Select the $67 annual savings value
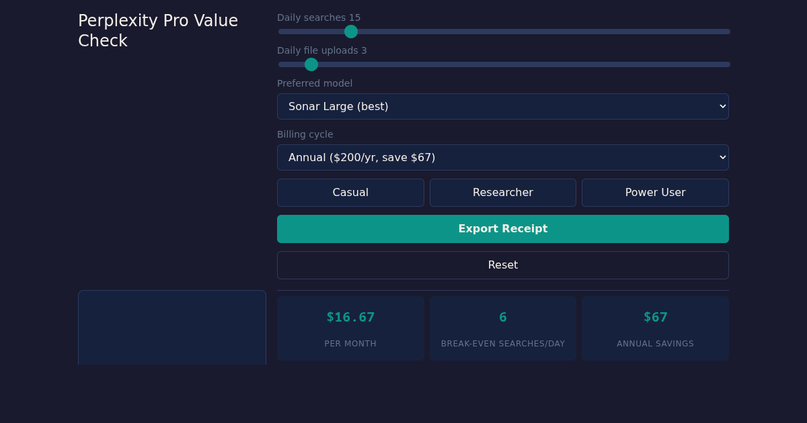The height and width of the screenshot is (423, 807). (655, 317)
